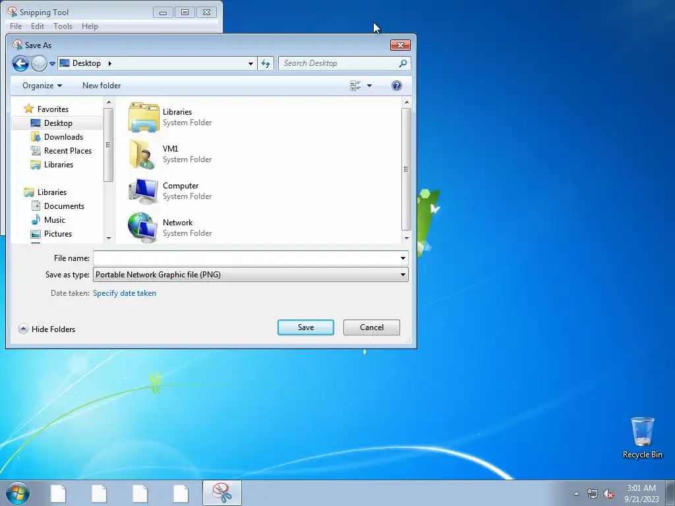This screenshot has height=506, width=675.
Task: Select Pictures library in the navigation pane
Action: click(58, 234)
